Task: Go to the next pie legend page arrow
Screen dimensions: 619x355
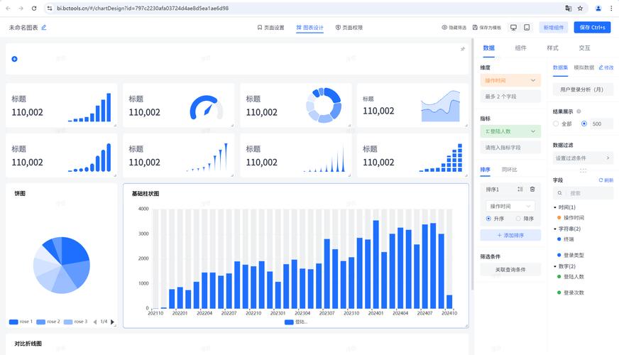Action: (x=112, y=322)
